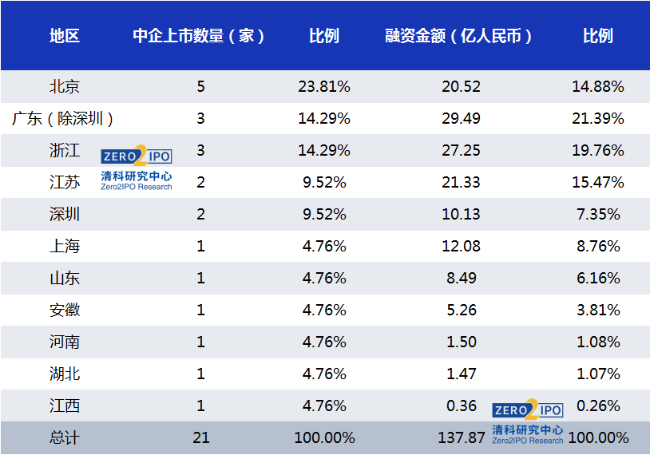Image resolution: width=650 pixels, height=455 pixels.
Task: Select the 总计 total row label
Action: coord(65,437)
